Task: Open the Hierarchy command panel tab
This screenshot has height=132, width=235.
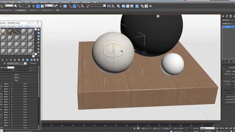Action: (x=231, y=16)
